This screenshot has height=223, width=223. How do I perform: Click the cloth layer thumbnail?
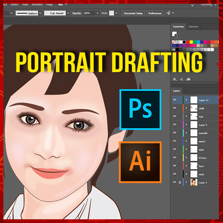coord(194,108)
